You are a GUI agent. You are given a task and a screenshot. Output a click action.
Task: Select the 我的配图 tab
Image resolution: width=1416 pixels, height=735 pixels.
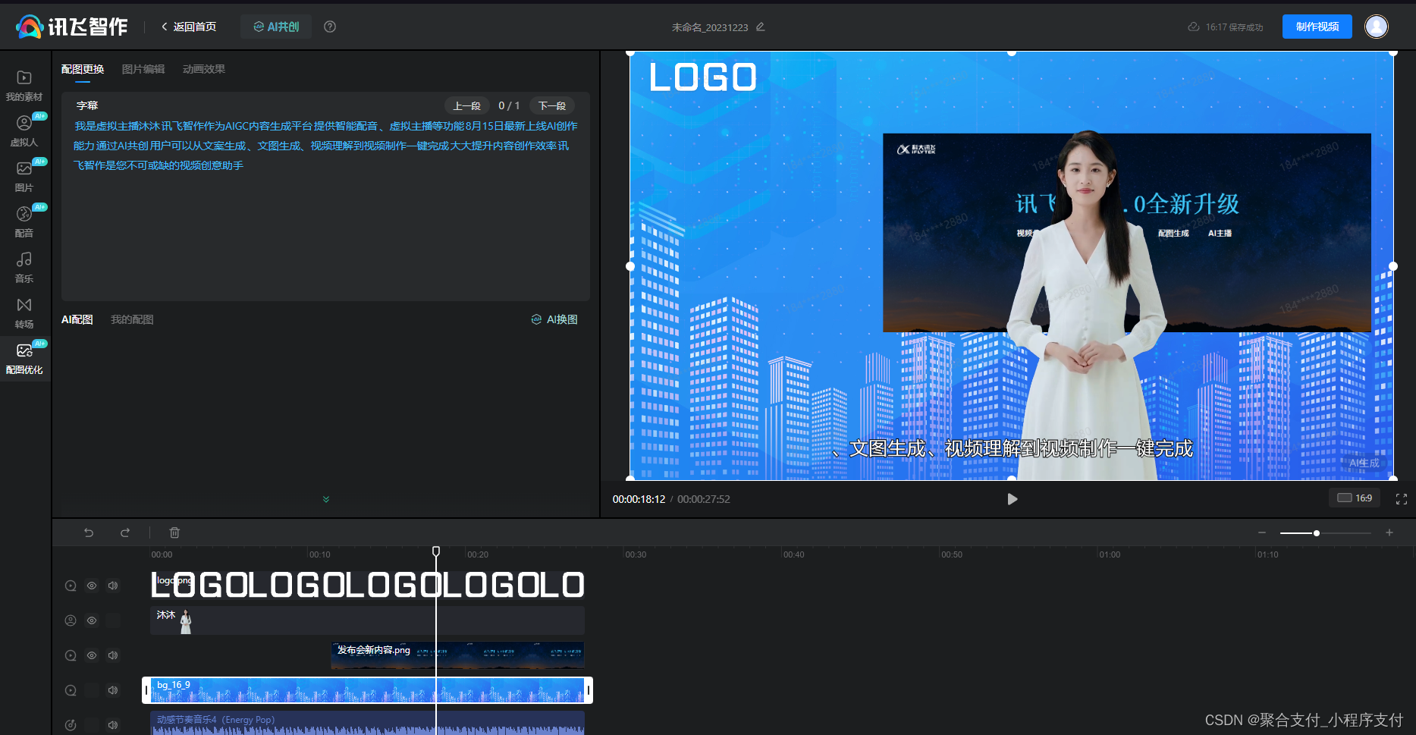click(x=132, y=319)
